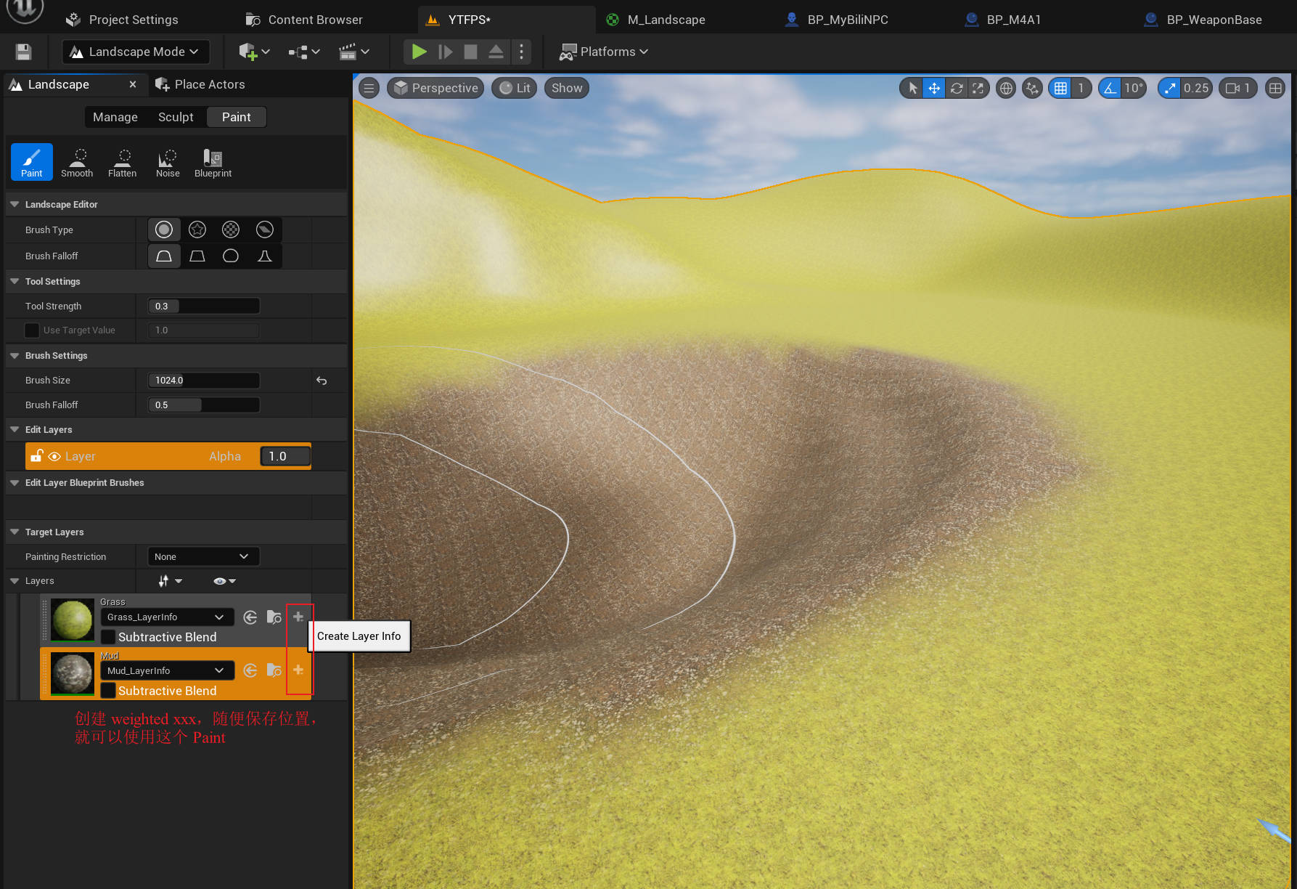Collapse the Tool Settings section
1297x889 pixels.
15,281
